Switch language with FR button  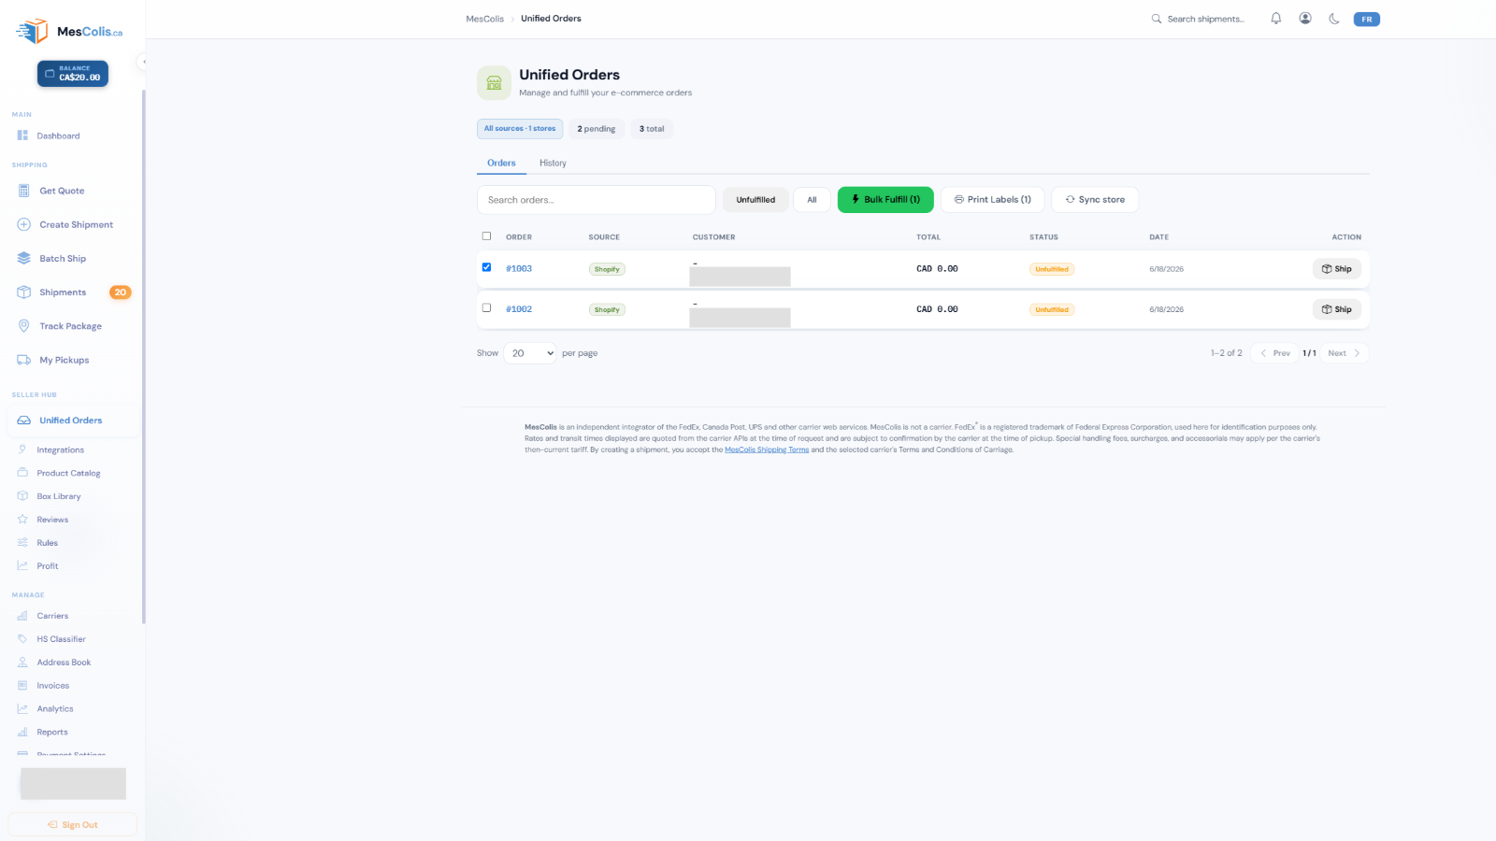[1367, 19]
